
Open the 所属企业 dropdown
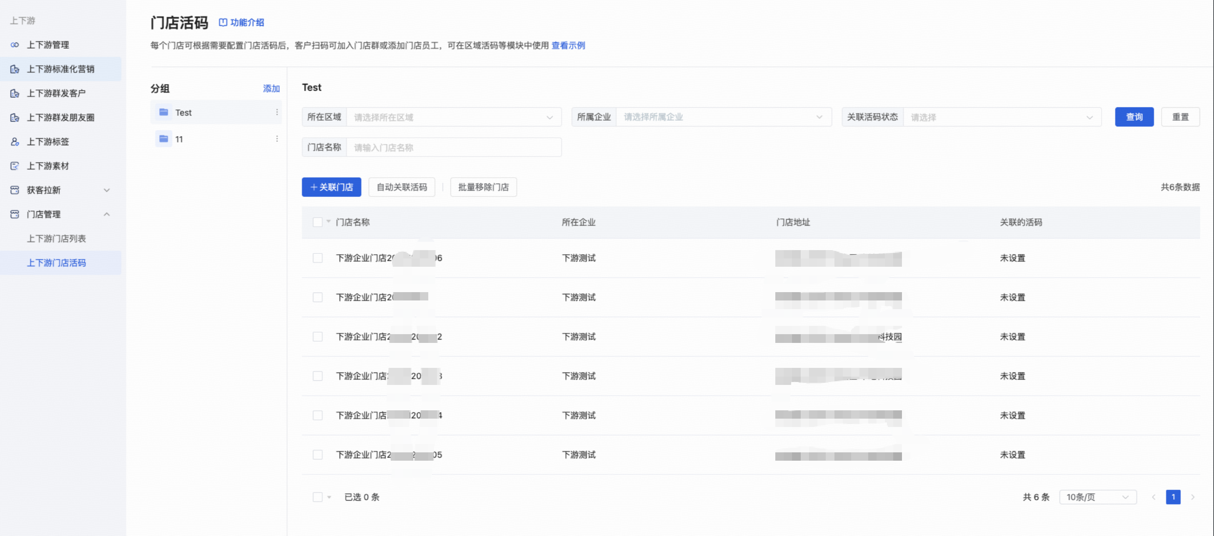click(723, 117)
